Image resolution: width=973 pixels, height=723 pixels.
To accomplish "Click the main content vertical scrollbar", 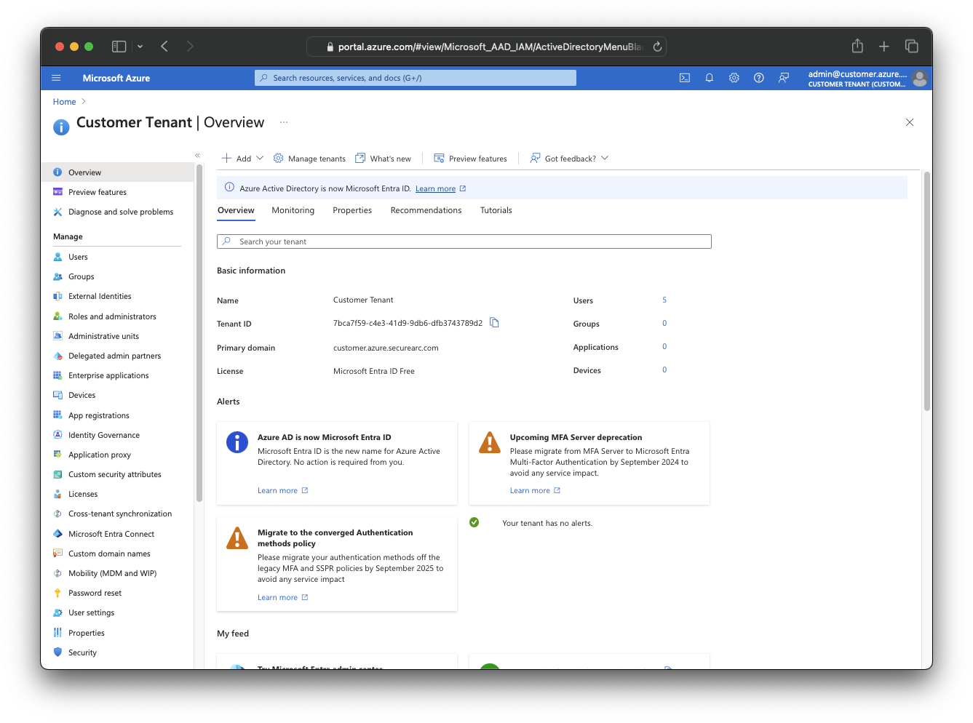I will point(927,291).
